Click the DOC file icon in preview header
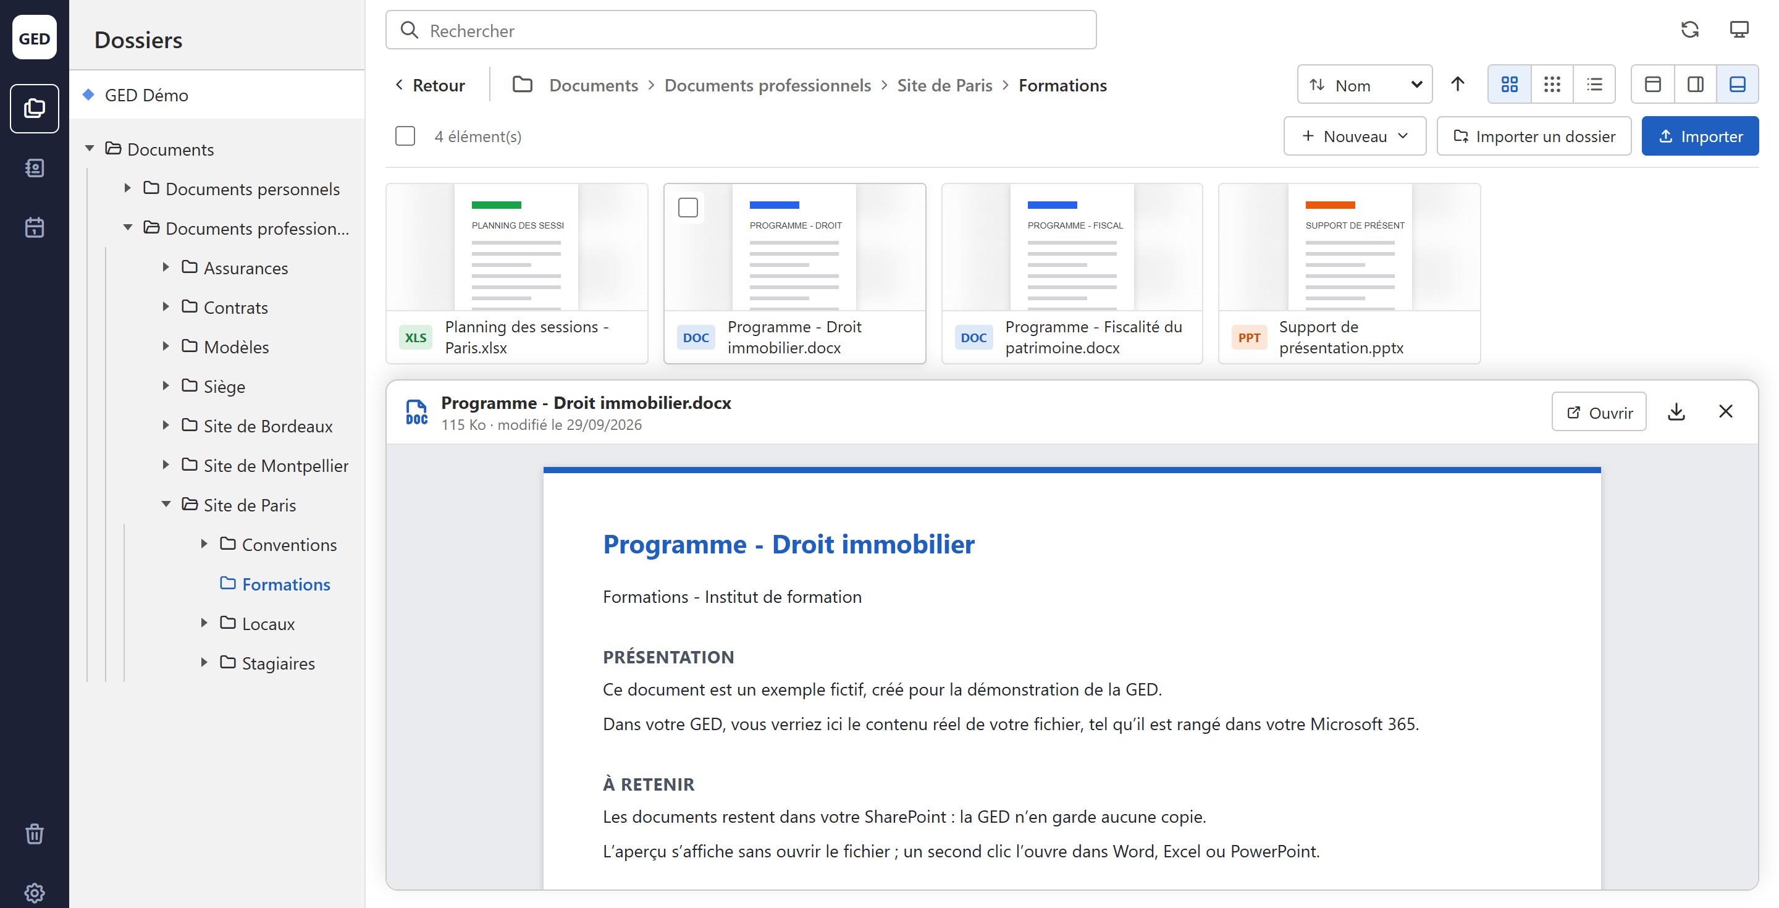Screen dimensions: 1779x908 pyautogui.click(x=416, y=412)
